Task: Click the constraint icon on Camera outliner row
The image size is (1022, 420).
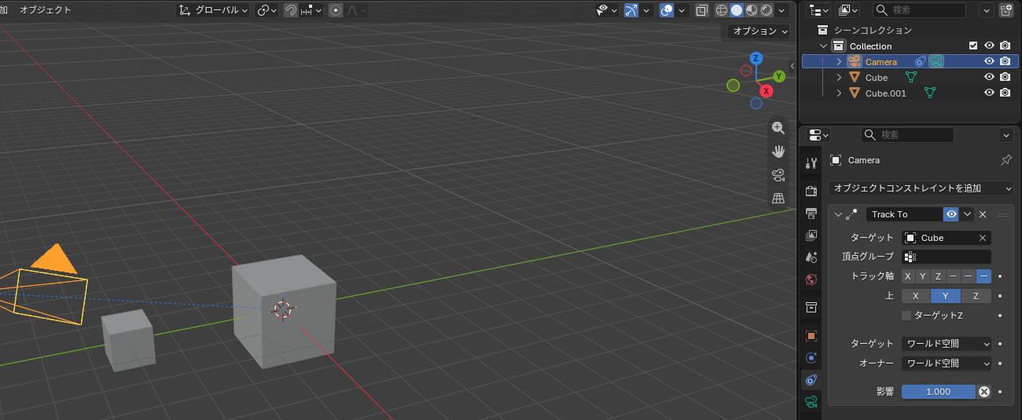Action: [921, 61]
